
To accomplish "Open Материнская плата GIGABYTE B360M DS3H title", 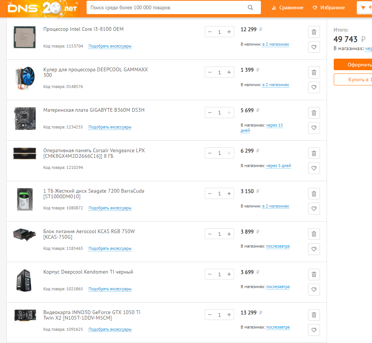I will 94,110.
